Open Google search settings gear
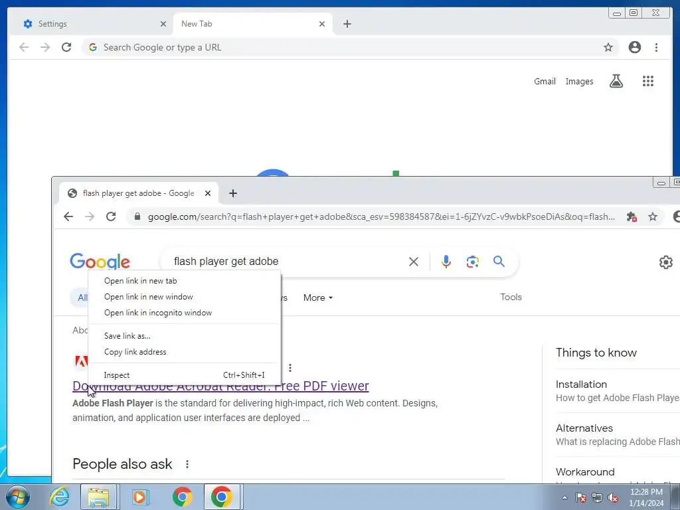The width and height of the screenshot is (680, 510). pyautogui.click(x=665, y=262)
